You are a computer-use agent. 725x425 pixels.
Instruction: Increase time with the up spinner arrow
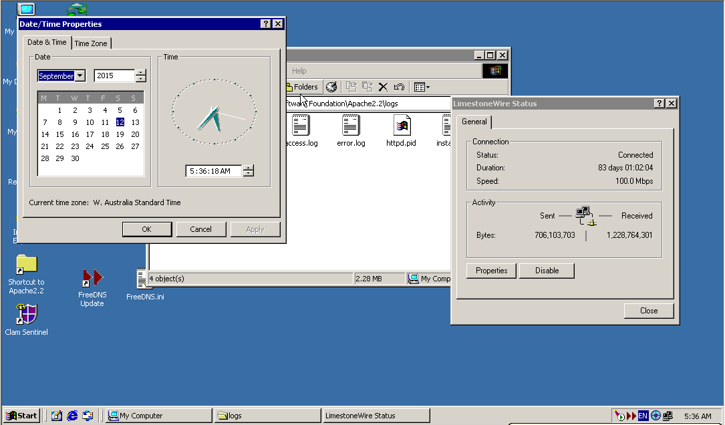pyautogui.click(x=249, y=168)
